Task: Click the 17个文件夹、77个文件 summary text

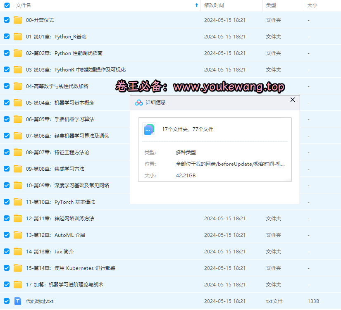Action: click(x=188, y=129)
